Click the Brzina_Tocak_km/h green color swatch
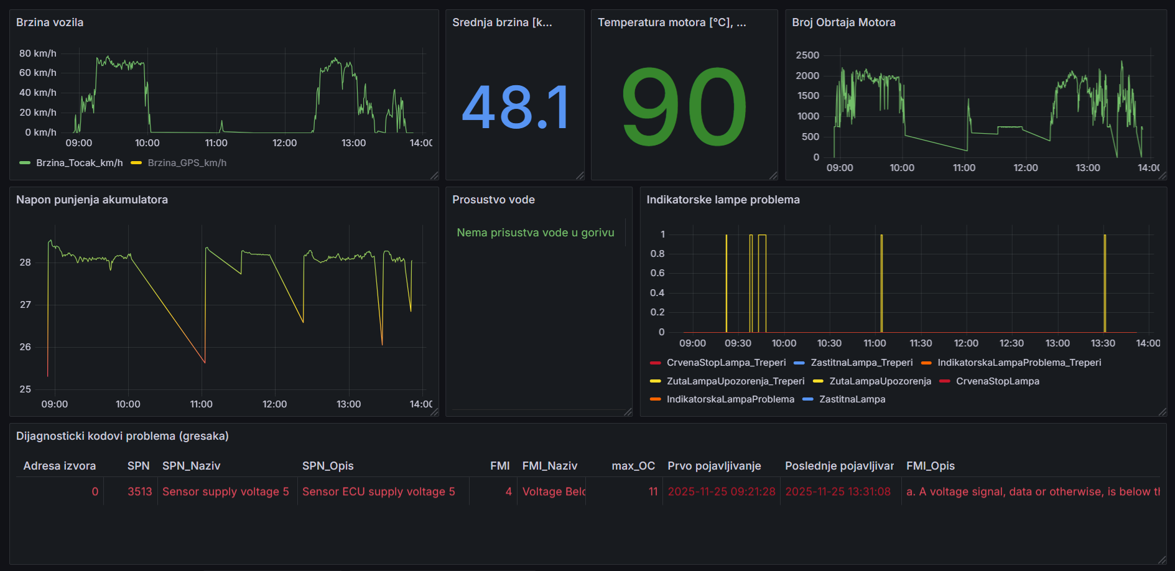The image size is (1175, 571). [25, 163]
